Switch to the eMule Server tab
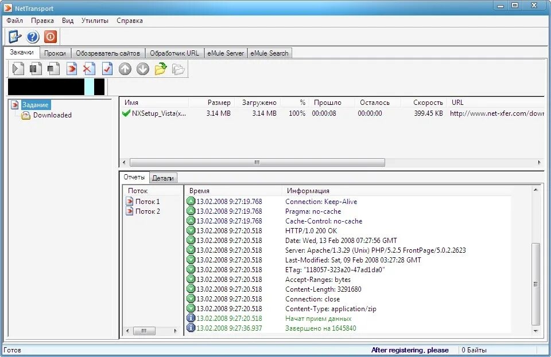Viewport: 551px width, 357px height. click(226, 53)
